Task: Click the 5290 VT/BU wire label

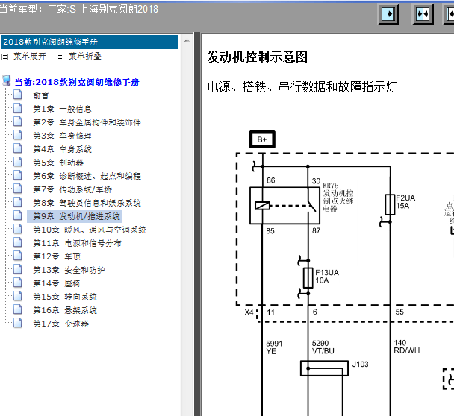Action: coord(323,347)
